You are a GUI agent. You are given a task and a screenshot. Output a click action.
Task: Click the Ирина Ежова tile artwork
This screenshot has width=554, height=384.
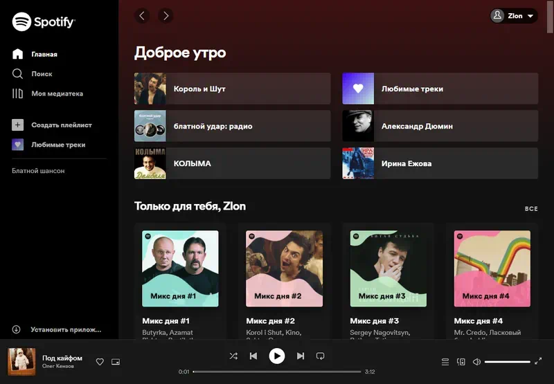[x=358, y=163]
